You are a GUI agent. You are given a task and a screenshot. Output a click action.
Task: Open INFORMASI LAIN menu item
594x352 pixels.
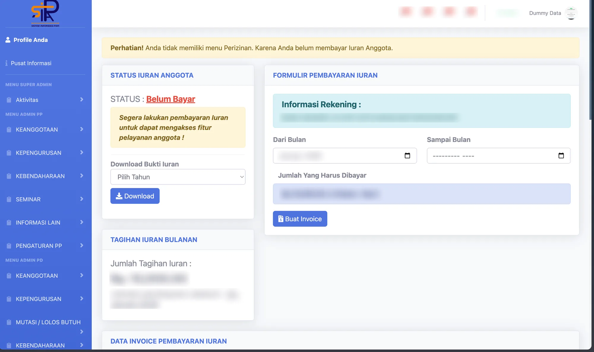(x=38, y=222)
